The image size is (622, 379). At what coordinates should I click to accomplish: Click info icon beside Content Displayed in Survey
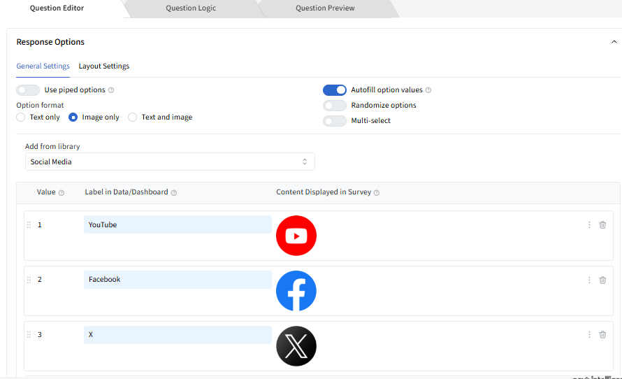376,193
